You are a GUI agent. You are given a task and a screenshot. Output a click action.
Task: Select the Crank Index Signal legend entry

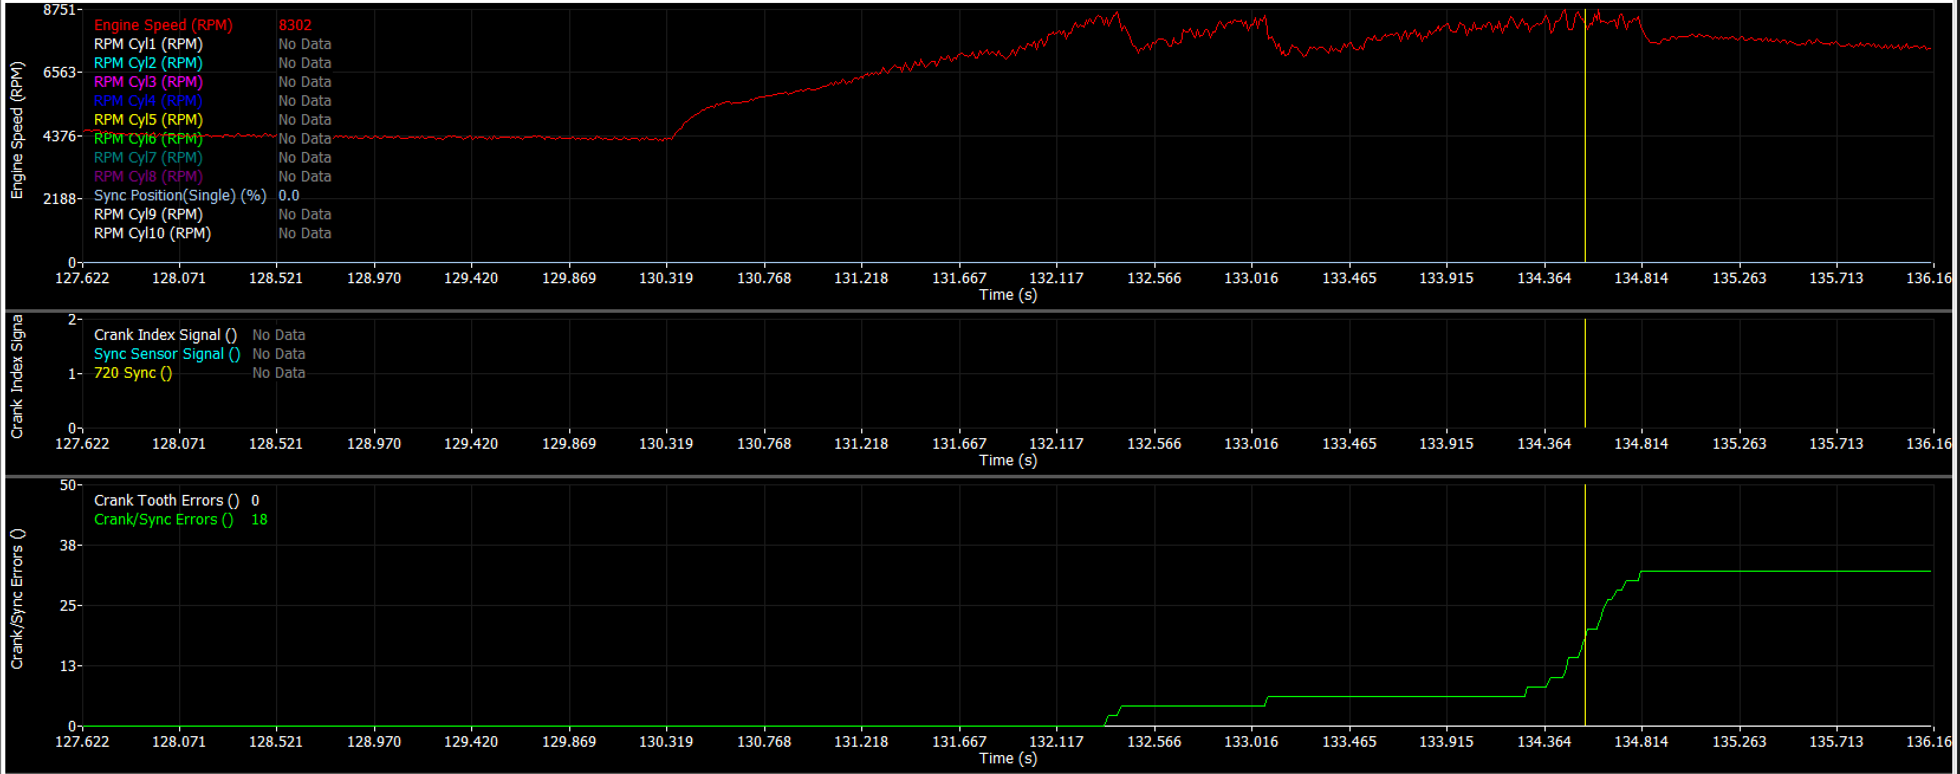click(x=165, y=335)
